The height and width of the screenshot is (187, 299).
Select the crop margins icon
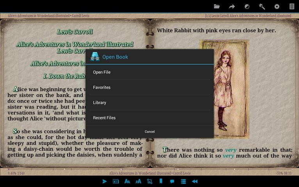tap(149, 181)
